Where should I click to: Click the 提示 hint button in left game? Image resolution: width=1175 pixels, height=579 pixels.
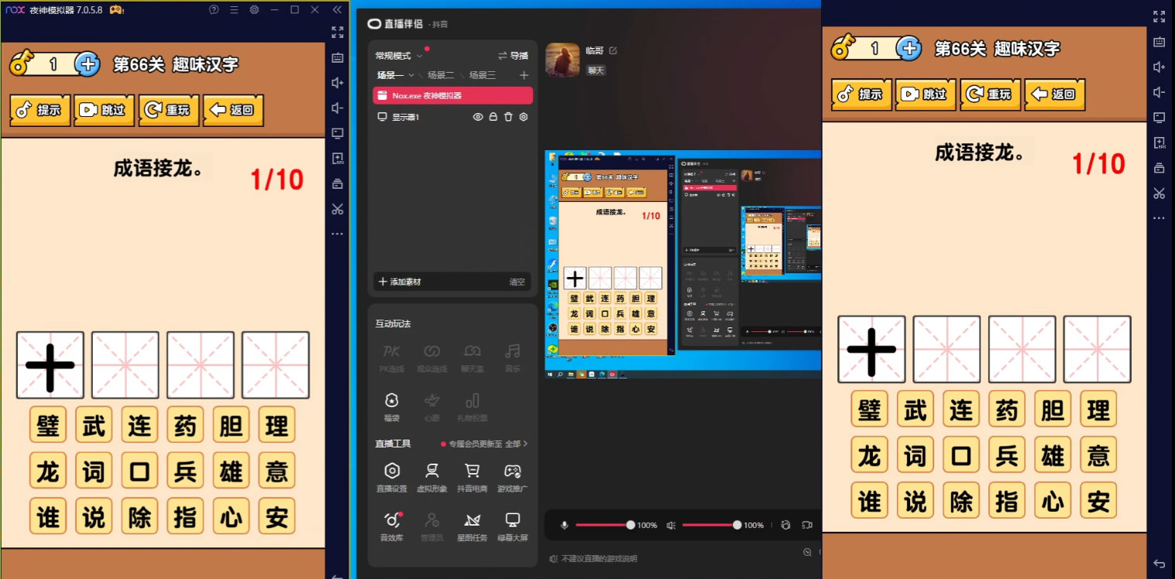pos(40,110)
